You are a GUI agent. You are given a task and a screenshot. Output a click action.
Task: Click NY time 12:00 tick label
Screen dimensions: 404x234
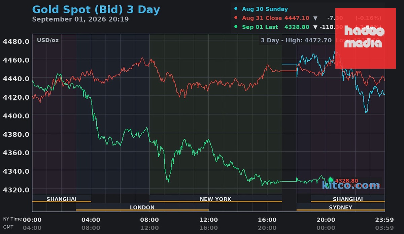pyautogui.click(x=208, y=220)
